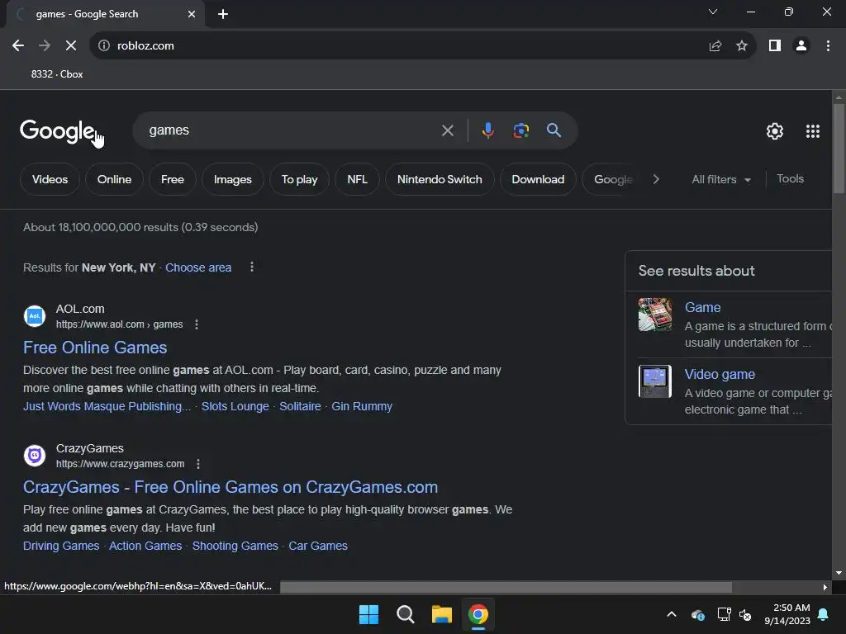The height and width of the screenshot is (634, 846).
Task: Click the AOL.com site favicon
Action: (x=35, y=316)
